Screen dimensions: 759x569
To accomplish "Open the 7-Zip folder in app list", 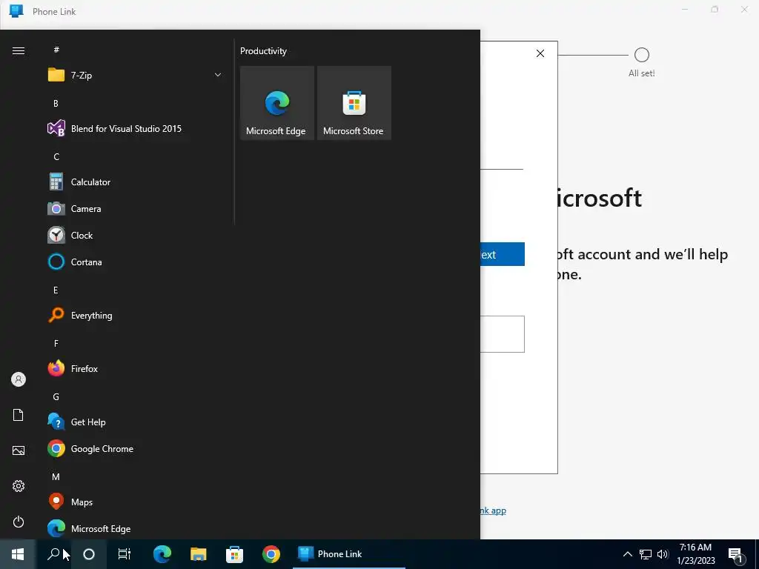I will 135,75.
